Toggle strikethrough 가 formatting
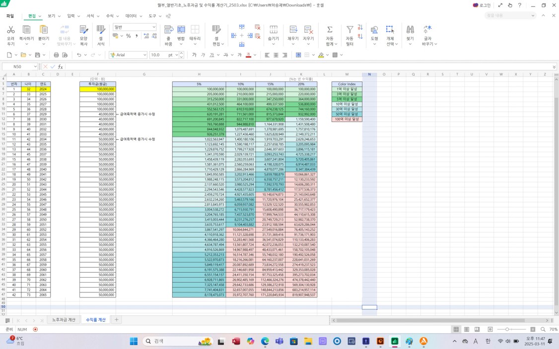Image resolution: width=559 pixels, height=349 pixels. tap(226, 55)
